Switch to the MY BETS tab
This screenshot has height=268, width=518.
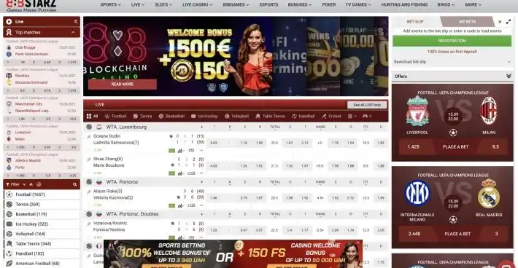click(x=467, y=21)
